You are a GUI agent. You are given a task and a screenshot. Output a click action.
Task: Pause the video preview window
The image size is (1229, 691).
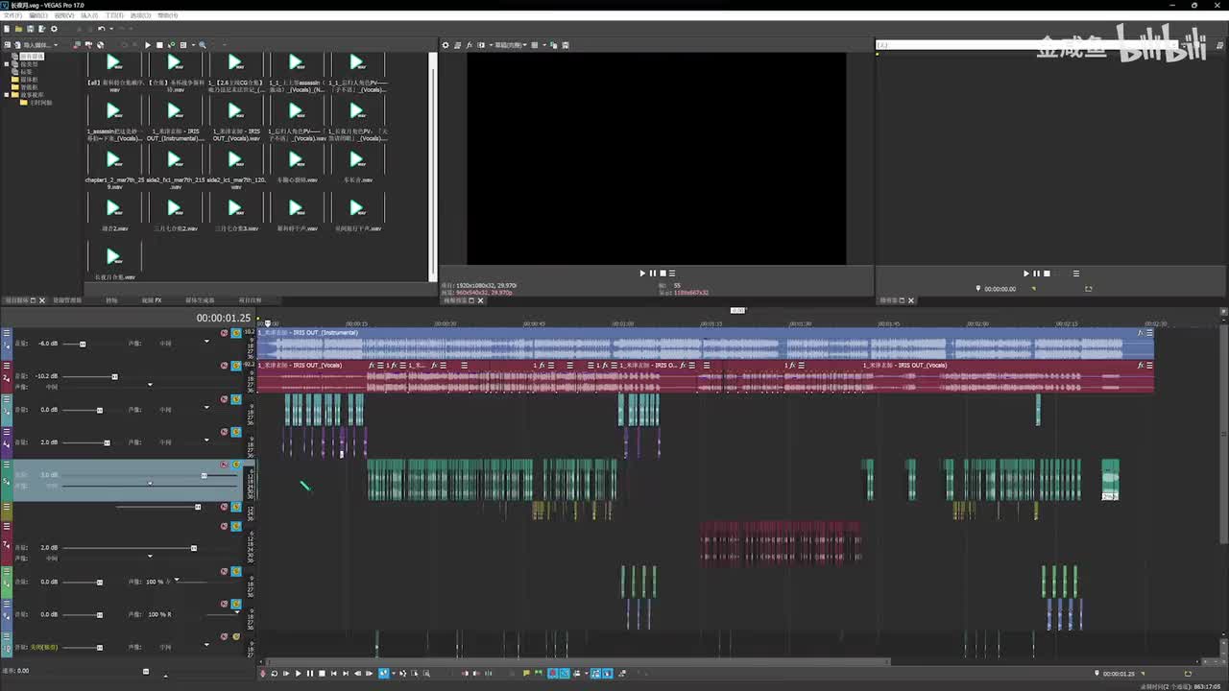tap(653, 274)
